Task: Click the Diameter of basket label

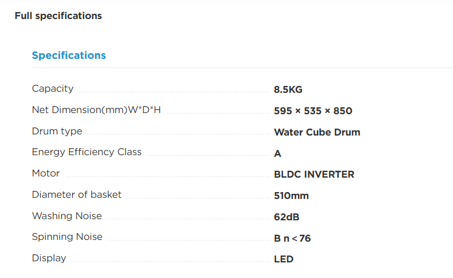Action: click(x=77, y=195)
